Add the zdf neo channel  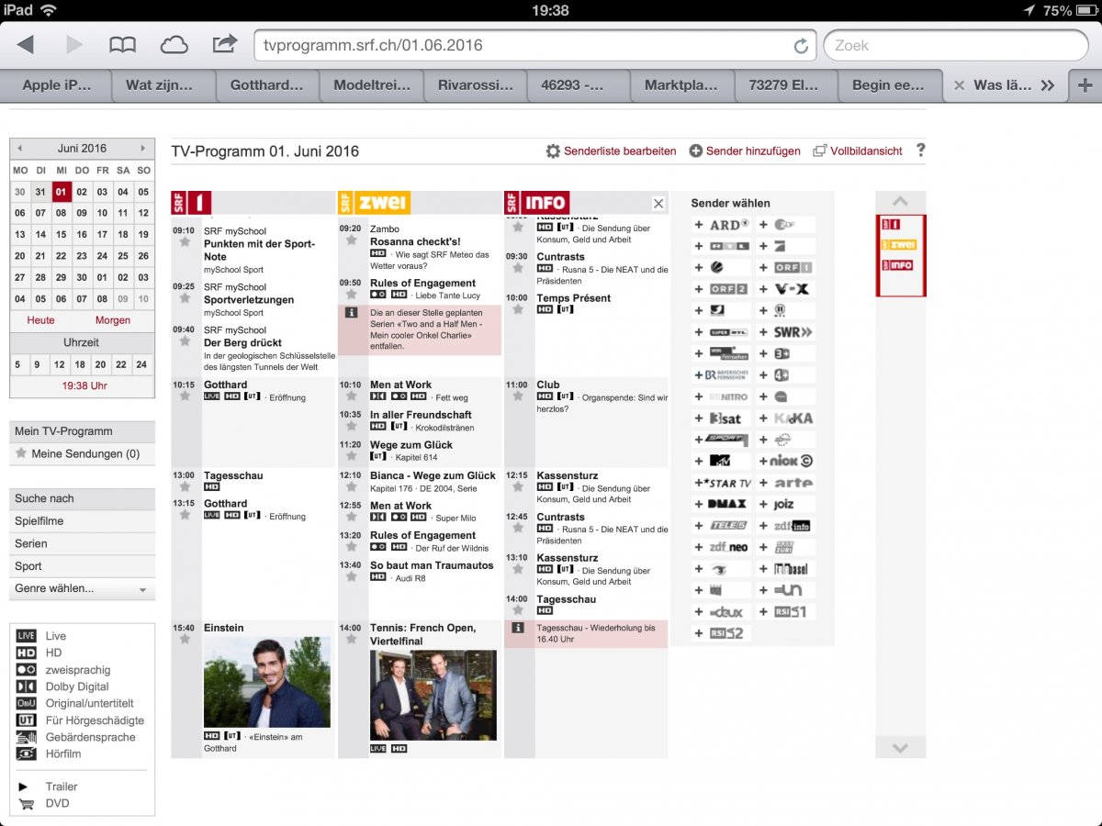721,547
